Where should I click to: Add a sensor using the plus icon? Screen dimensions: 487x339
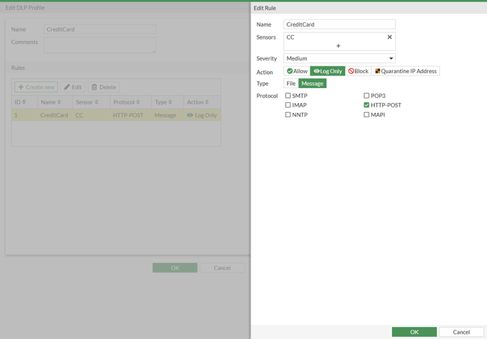[x=338, y=46]
